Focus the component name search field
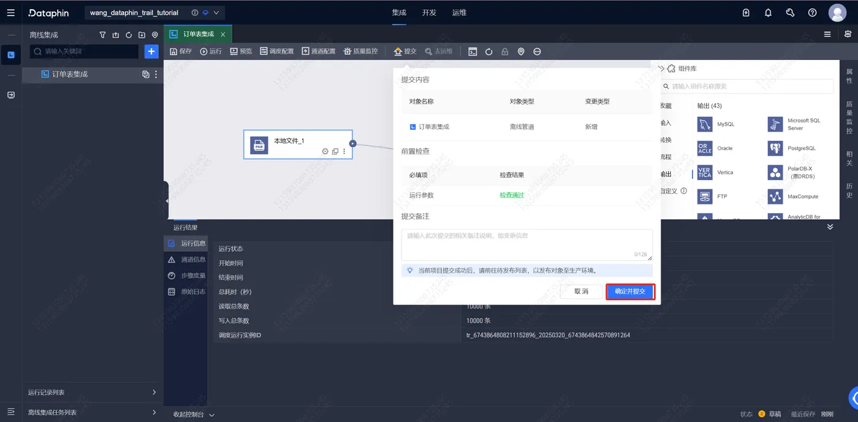This screenshot has height=422, width=858. point(747,86)
